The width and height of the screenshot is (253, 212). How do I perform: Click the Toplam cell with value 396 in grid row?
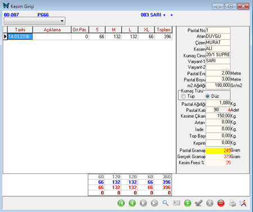tap(163, 37)
